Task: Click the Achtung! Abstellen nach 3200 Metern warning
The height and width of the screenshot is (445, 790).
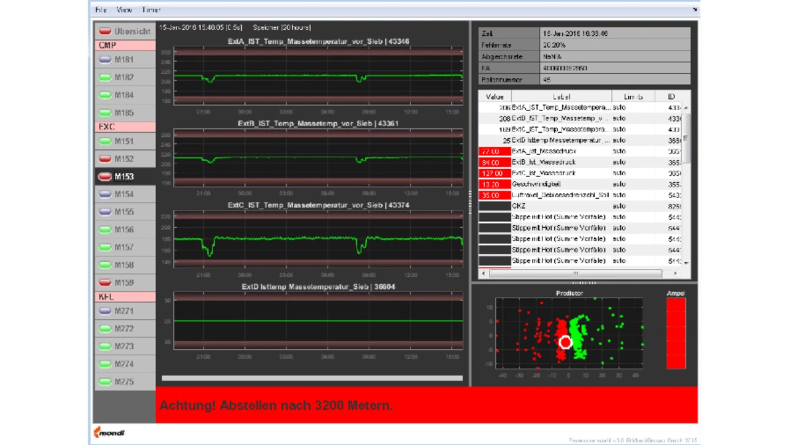Action: click(x=276, y=405)
